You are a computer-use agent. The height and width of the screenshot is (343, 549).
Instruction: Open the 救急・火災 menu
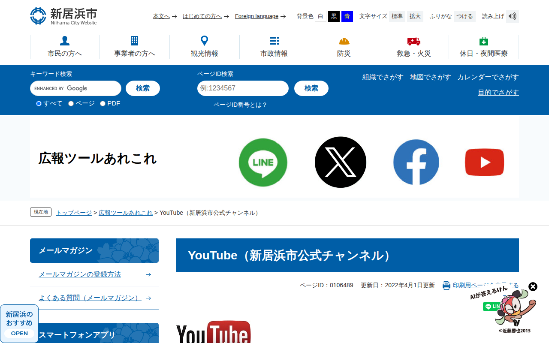tap(414, 47)
